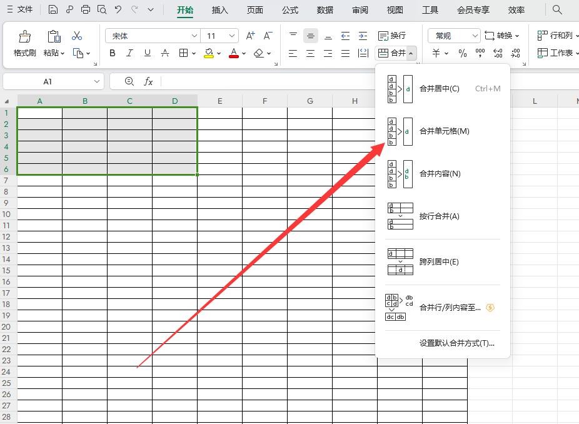The width and height of the screenshot is (579, 424).
Task: Click the Name Box showing A1
Action: click(x=48, y=81)
